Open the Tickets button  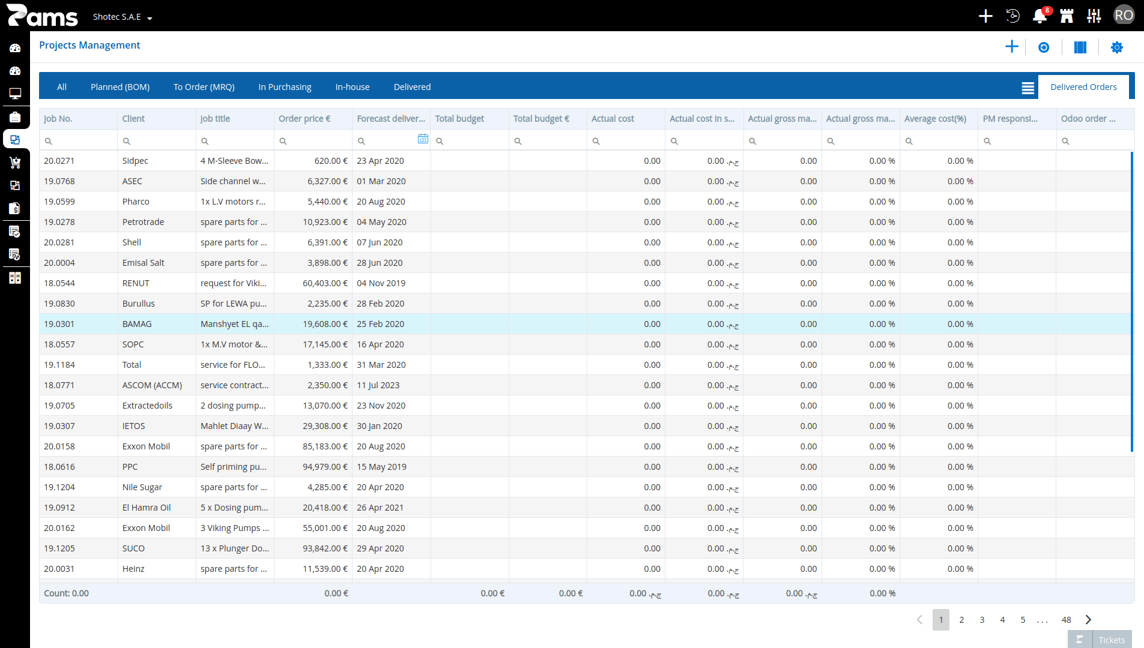1112,640
